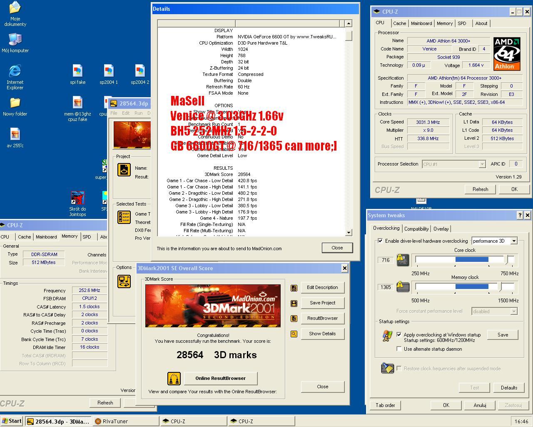The image size is (533, 427).
Task: Click Tab order button
Action: 385,405
